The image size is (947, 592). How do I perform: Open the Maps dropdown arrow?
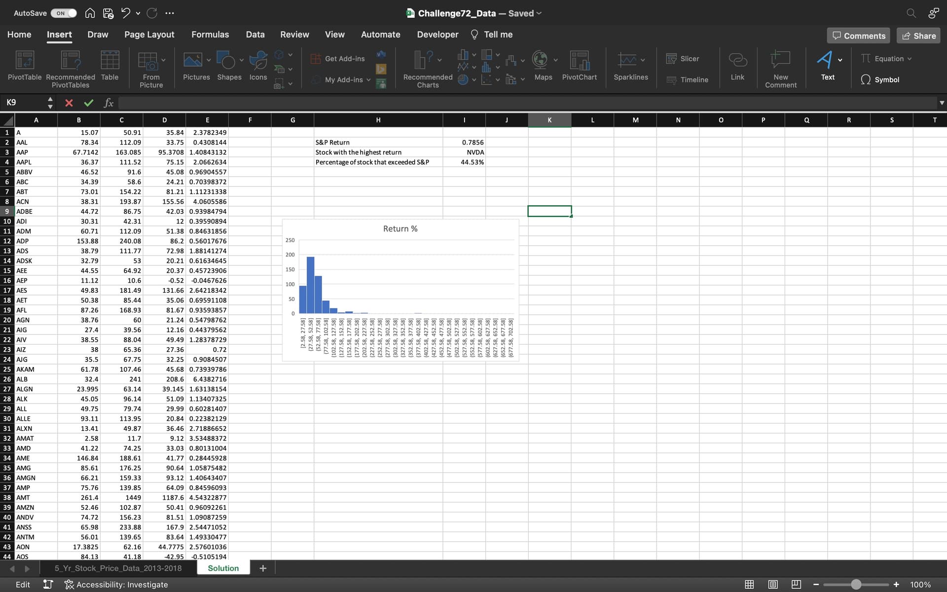[556, 60]
